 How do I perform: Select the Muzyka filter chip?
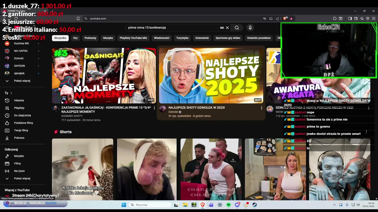tap(108, 38)
